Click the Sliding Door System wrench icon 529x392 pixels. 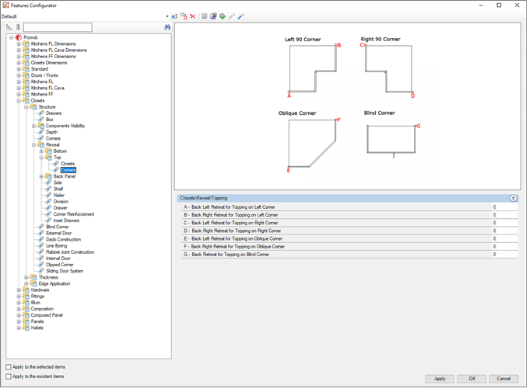tap(41, 272)
